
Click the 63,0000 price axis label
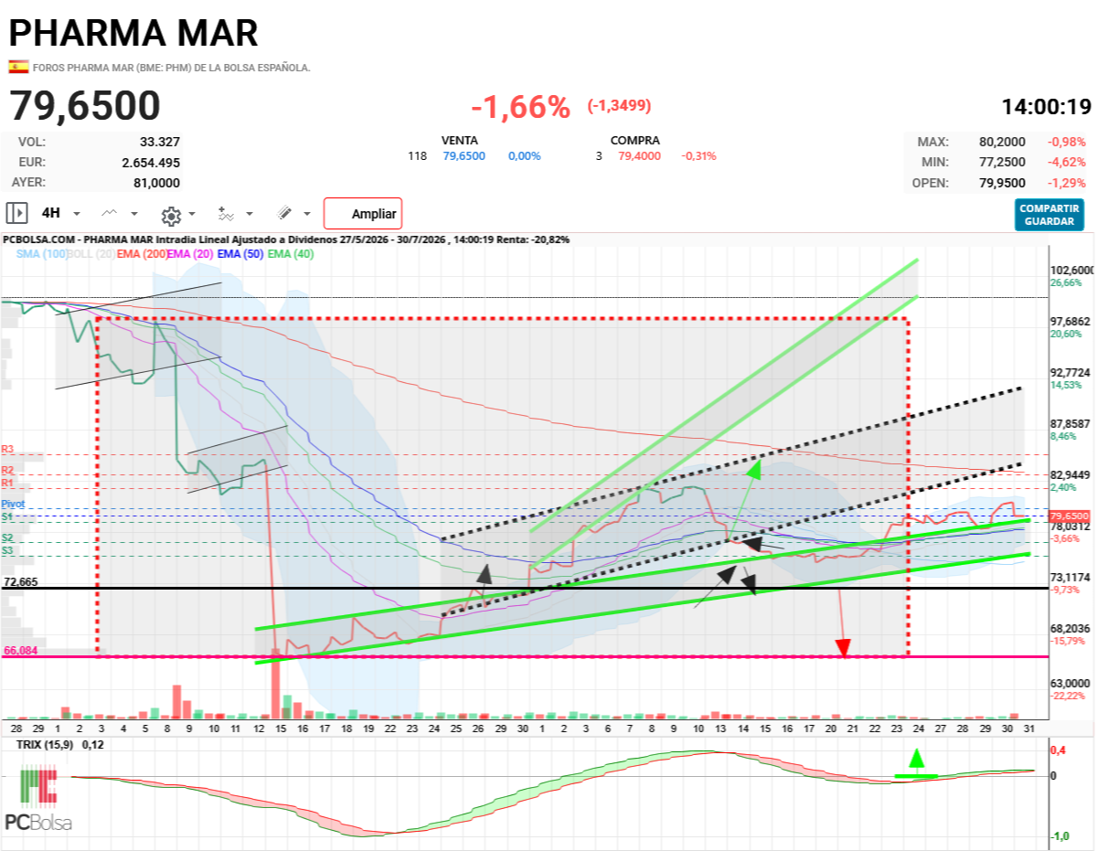click(x=1070, y=683)
